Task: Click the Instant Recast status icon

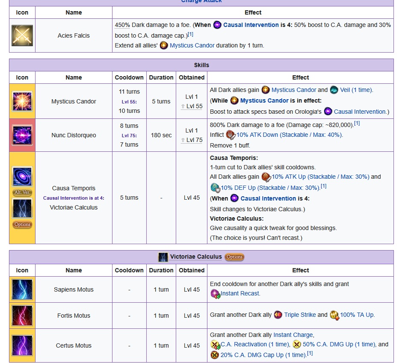Action: 215,294
